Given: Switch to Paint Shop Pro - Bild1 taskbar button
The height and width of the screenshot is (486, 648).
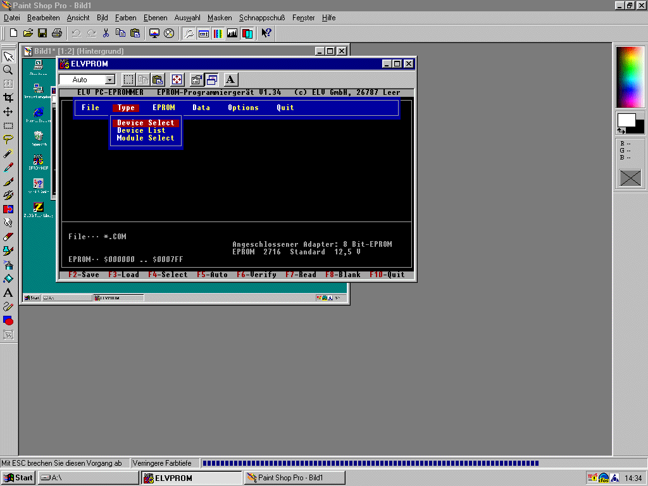Looking at the screenshot, I should click(295, 478).
